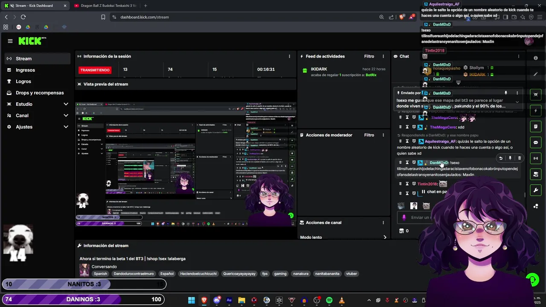Reload the Kick dashboard page
The image size is (546, 307).
pos(23,17)
